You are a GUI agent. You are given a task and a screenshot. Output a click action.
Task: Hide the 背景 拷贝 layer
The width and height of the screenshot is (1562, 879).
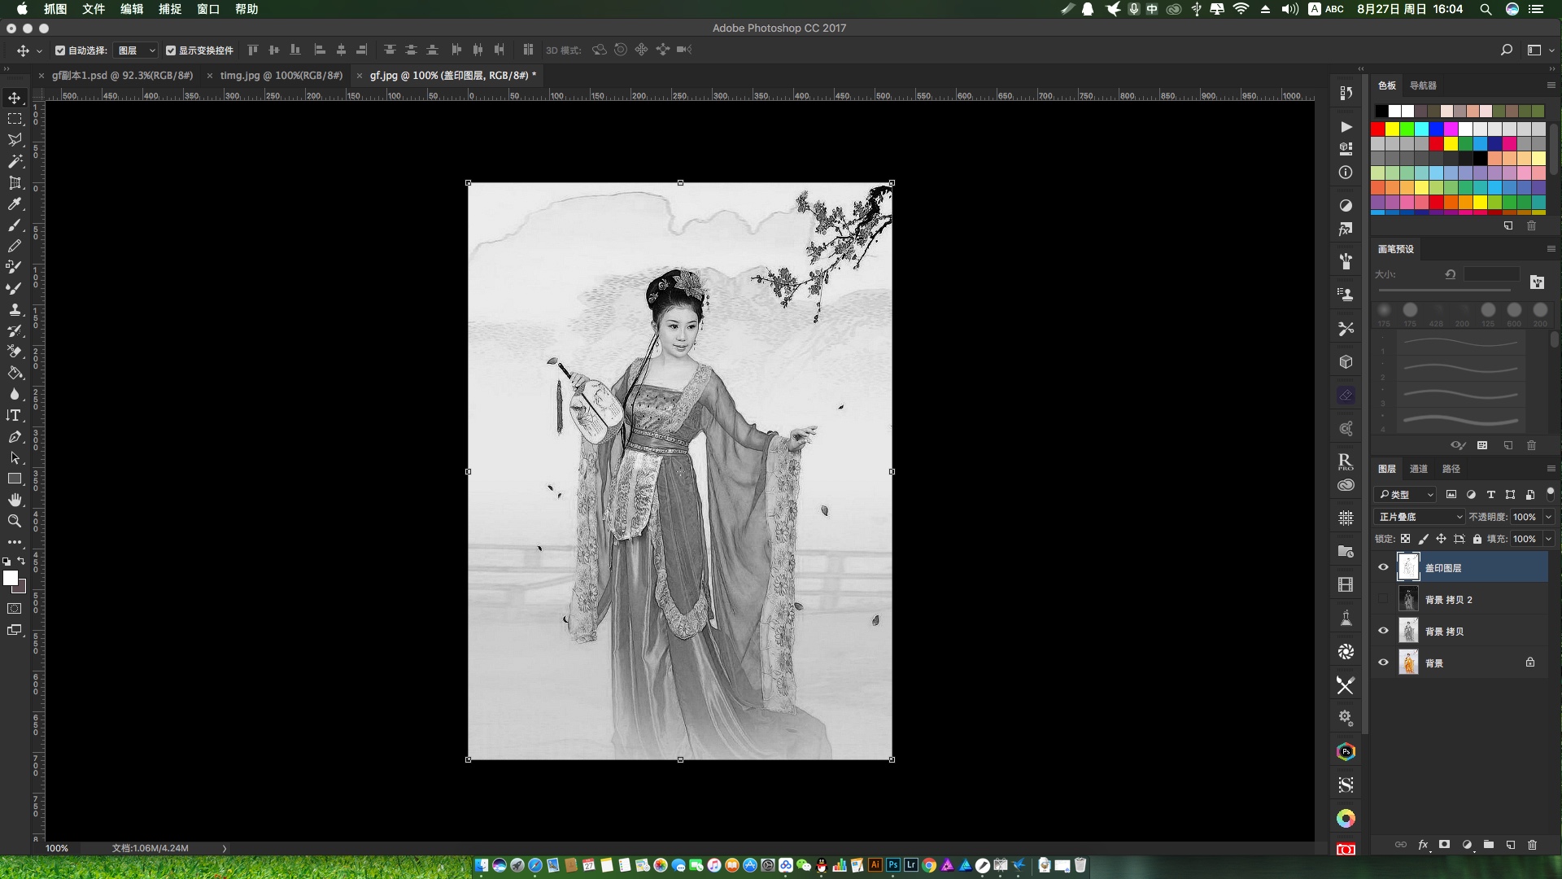1383,631
